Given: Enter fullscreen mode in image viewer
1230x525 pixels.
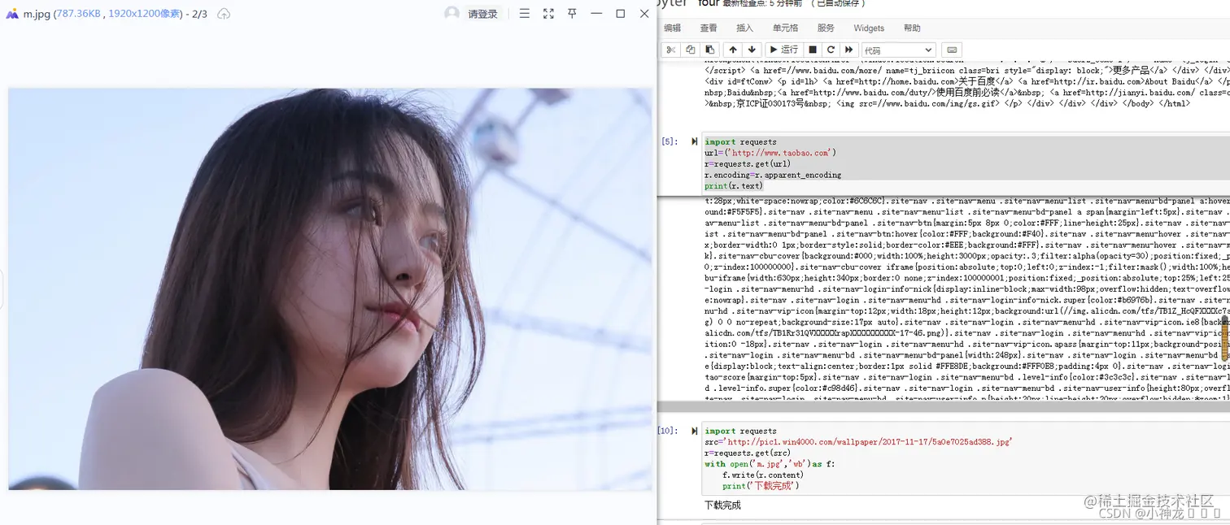Looking at the screenshot, I should (x=548, y=14).
